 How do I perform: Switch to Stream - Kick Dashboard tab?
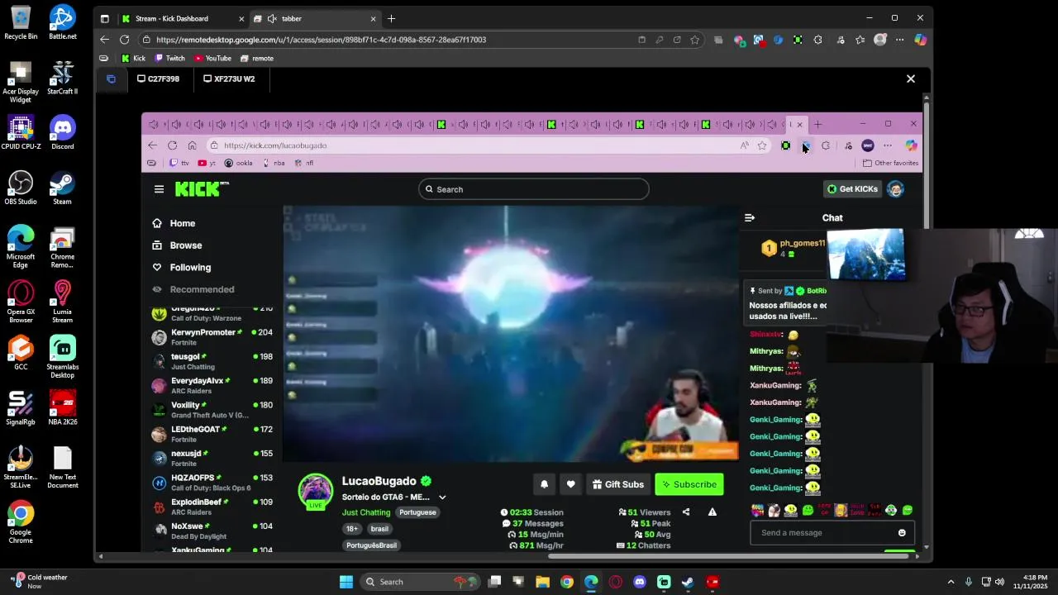pyautogui.click(x=183, y=18)
